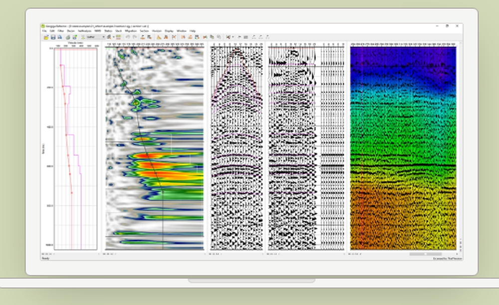Click the Redo arrow icon

(135, 37)
